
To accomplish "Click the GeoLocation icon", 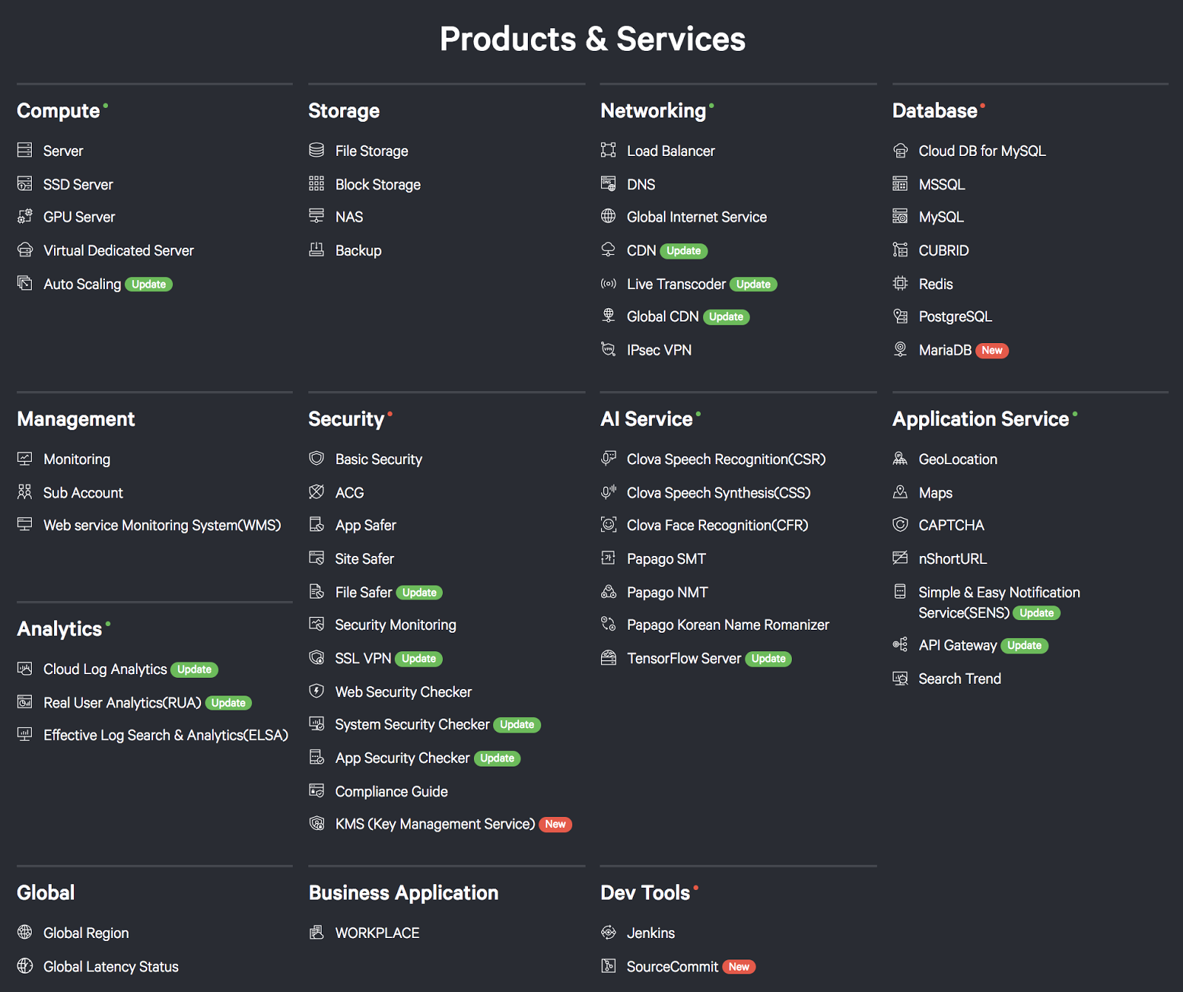I will point(900,459).
